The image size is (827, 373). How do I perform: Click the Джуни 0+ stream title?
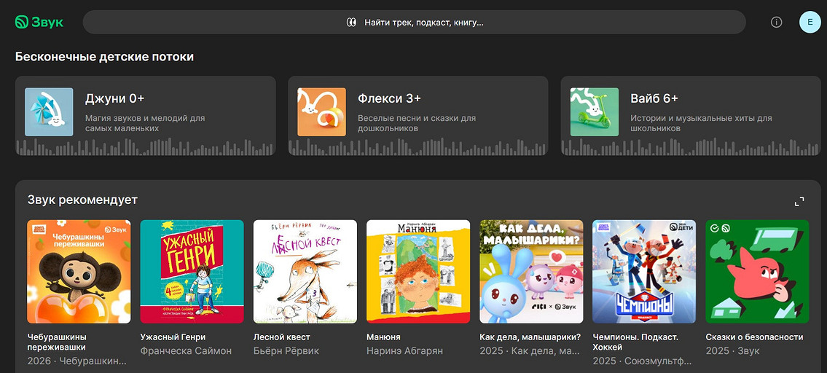tap(114, 98)
